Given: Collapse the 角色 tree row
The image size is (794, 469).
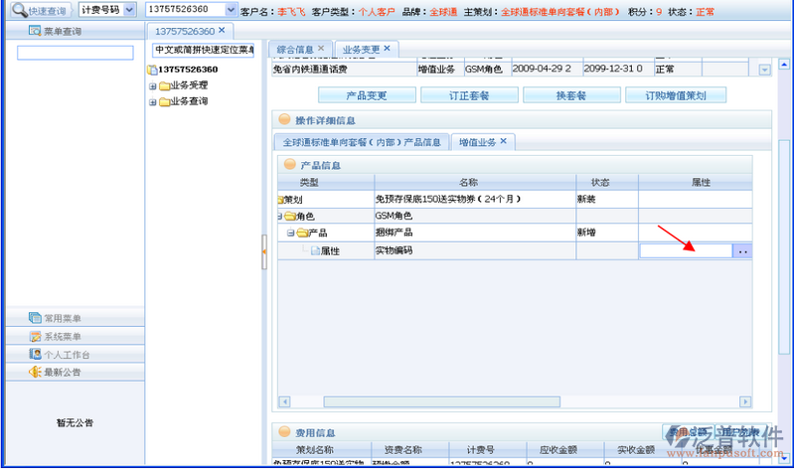Looking at the screenshot, I should pos(280,216).
